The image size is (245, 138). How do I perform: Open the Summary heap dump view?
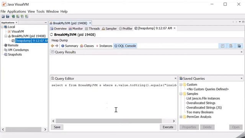(70, 46)
